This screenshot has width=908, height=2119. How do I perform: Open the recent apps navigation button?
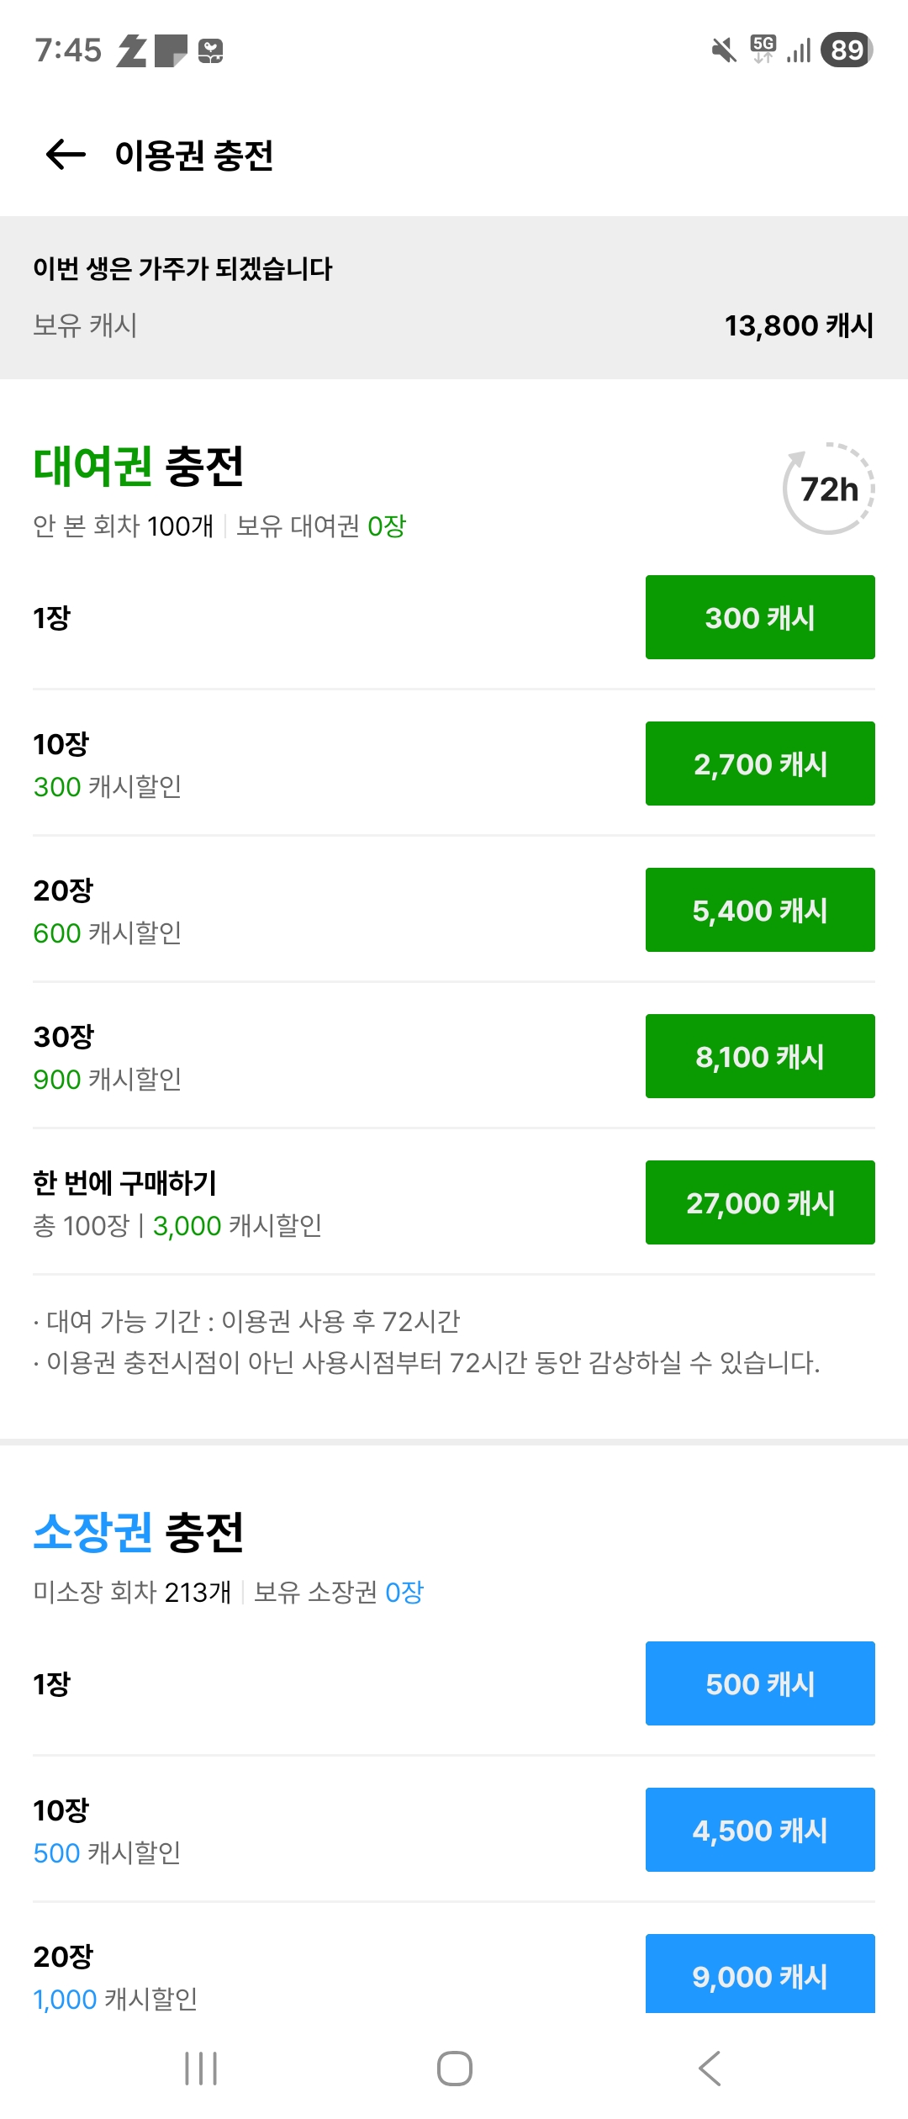point(201,2068)
